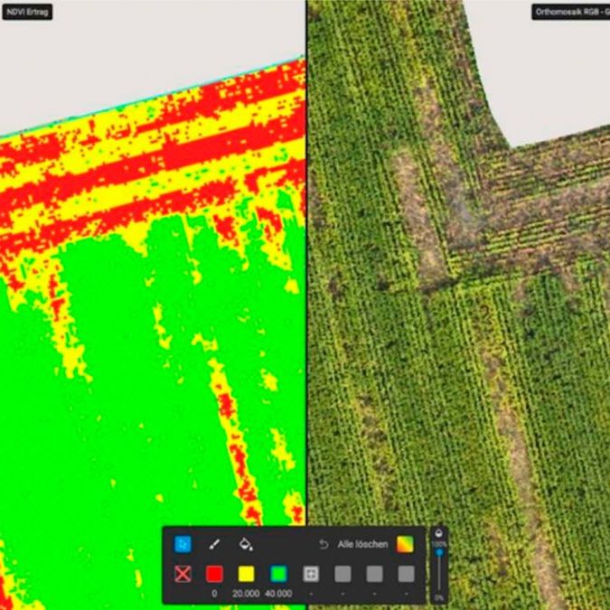Select the first empty gray swatch
Image resolution: width=610 pixels, height=610 pixels.
coord(343,574)
